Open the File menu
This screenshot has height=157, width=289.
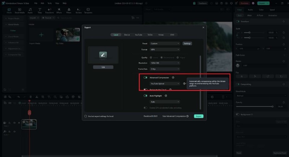pyautogui.click(x=36, y=3)
